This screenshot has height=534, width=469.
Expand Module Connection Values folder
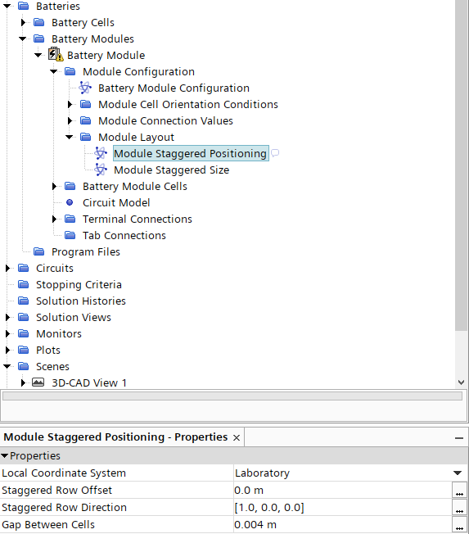tap(70, 120)
